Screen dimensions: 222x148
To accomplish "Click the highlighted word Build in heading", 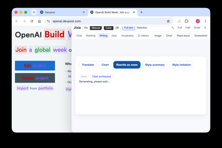I will tap(55, 34).
